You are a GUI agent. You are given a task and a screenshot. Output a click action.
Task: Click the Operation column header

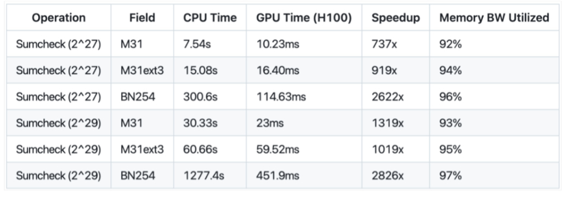pos(59,18)
